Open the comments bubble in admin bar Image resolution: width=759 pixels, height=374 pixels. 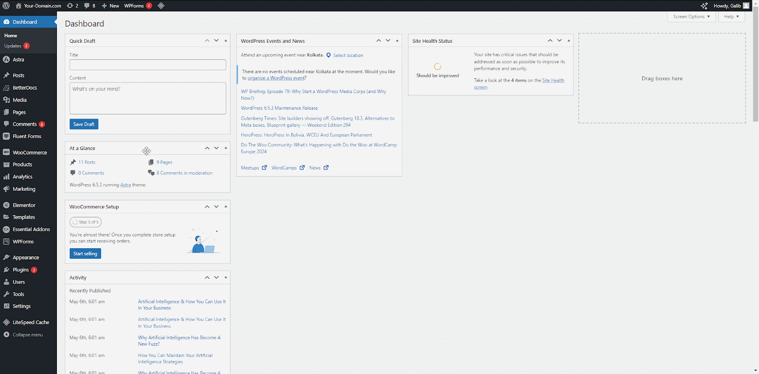coord(90,6)
